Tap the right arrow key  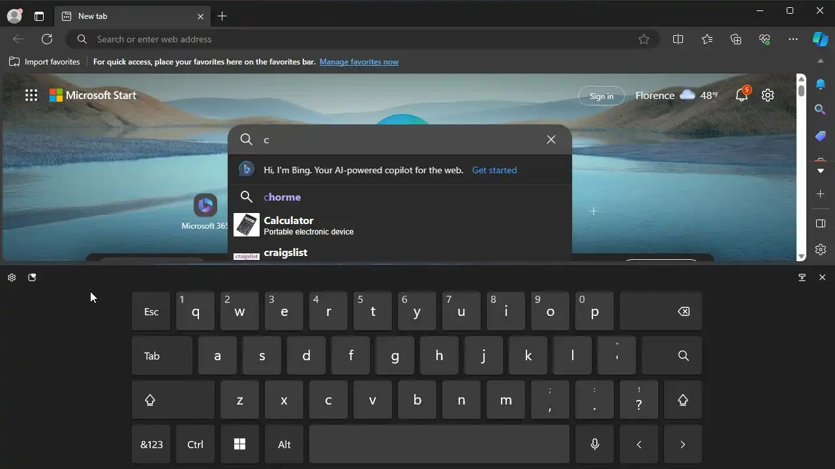[683, 444]
